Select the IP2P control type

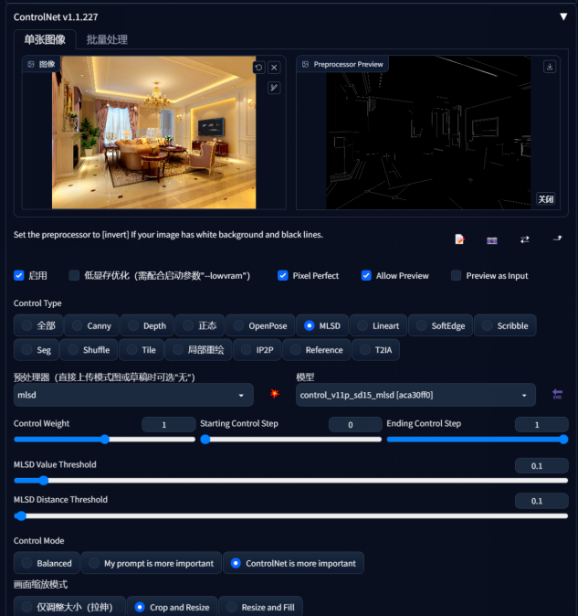pos(257,350)
